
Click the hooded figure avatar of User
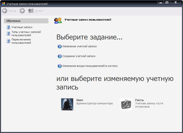(67, 104)
